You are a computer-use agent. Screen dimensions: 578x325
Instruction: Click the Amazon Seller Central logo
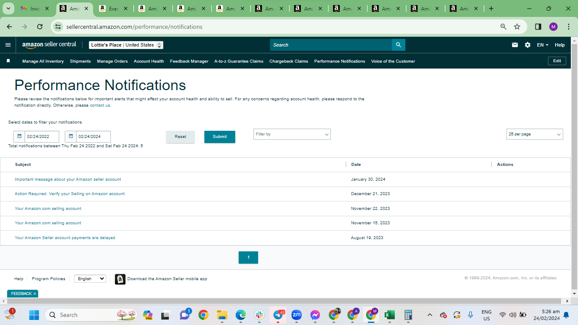coord(49,45)
